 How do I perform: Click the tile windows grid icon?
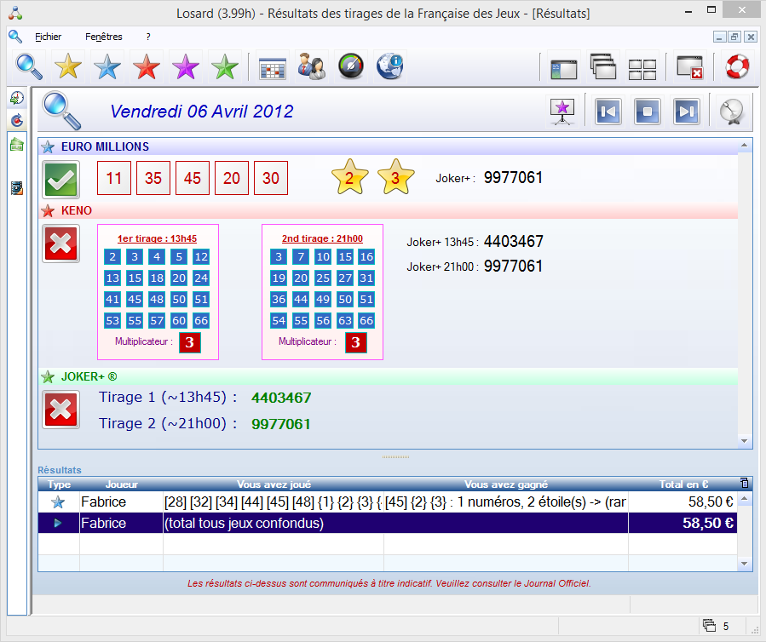[x=642, y=69]
